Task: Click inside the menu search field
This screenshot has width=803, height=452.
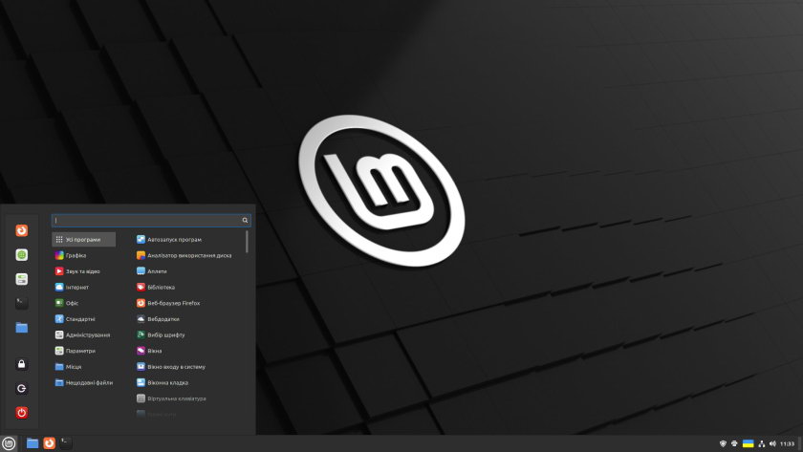Action: tap(151, 220)
